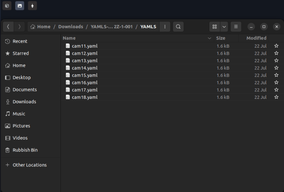Click the picture icon in top bar
The image size is (284, 192).
click(x=20, y=6)
